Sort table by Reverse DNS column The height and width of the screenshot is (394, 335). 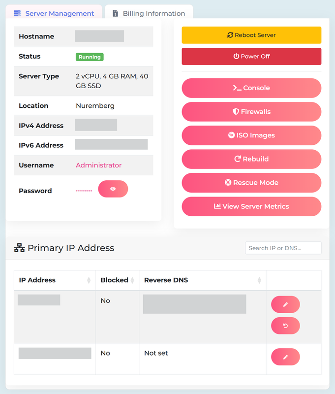point(259,280)
